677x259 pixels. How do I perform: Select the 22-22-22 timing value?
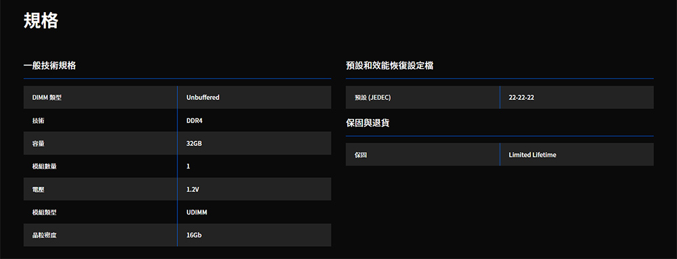coord(521,97)
